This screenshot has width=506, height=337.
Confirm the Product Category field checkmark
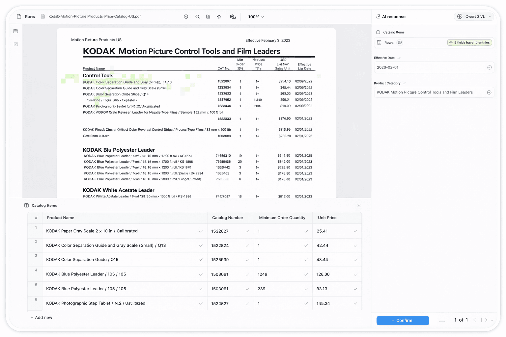(x=489, y=92)
